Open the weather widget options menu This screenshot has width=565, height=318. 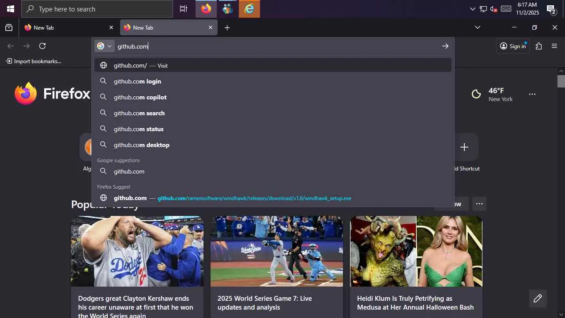pyautogui.click(x=532, y=94)
